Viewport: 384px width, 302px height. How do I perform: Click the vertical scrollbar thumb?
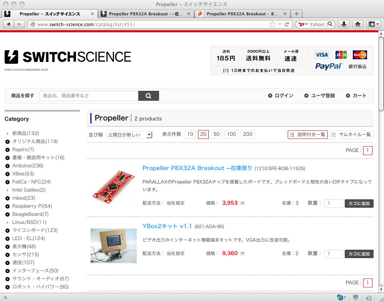point(381,73)
